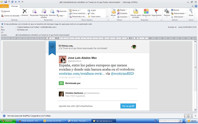
Task: Click the Ignorar conversation button
Action: pyautogui.click(x=6, y=11)
